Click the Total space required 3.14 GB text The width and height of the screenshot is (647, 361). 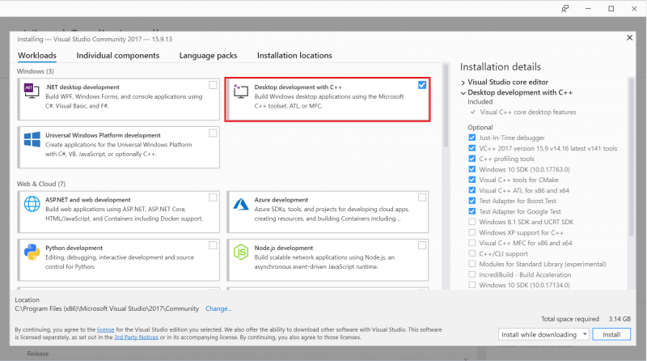pos(586,319)
